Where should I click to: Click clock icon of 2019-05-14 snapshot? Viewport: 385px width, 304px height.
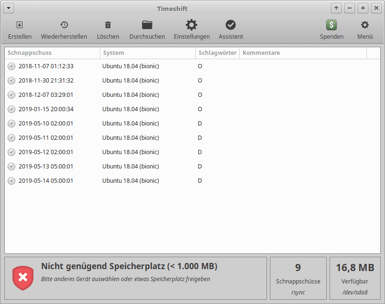coord(11,181)
